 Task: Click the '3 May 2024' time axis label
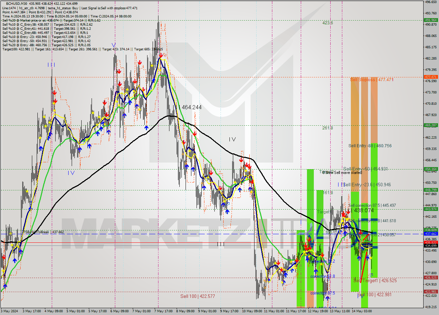[x=9, y=311]
